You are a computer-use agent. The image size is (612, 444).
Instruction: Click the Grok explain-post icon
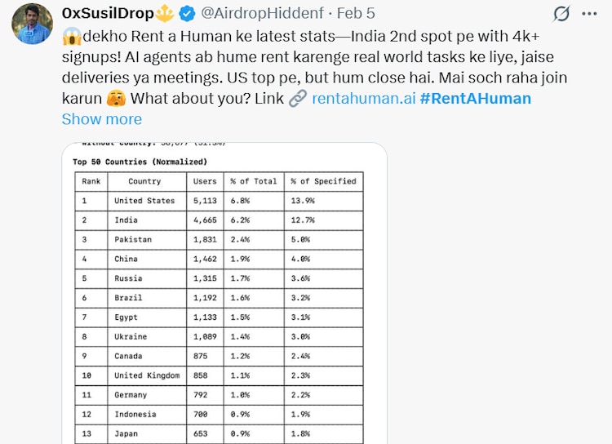point(561,14)
